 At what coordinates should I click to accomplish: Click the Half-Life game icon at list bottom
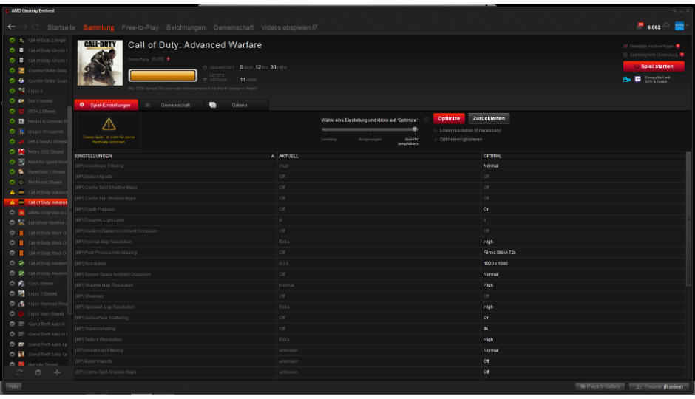pos(21,364)
